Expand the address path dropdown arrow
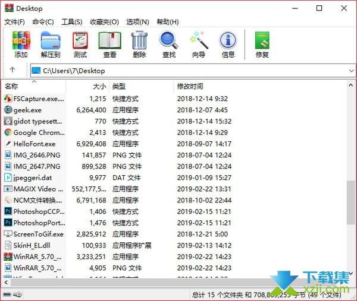This screenshot has height=301, width=357. pyautogui.click(x=351, y=71)
